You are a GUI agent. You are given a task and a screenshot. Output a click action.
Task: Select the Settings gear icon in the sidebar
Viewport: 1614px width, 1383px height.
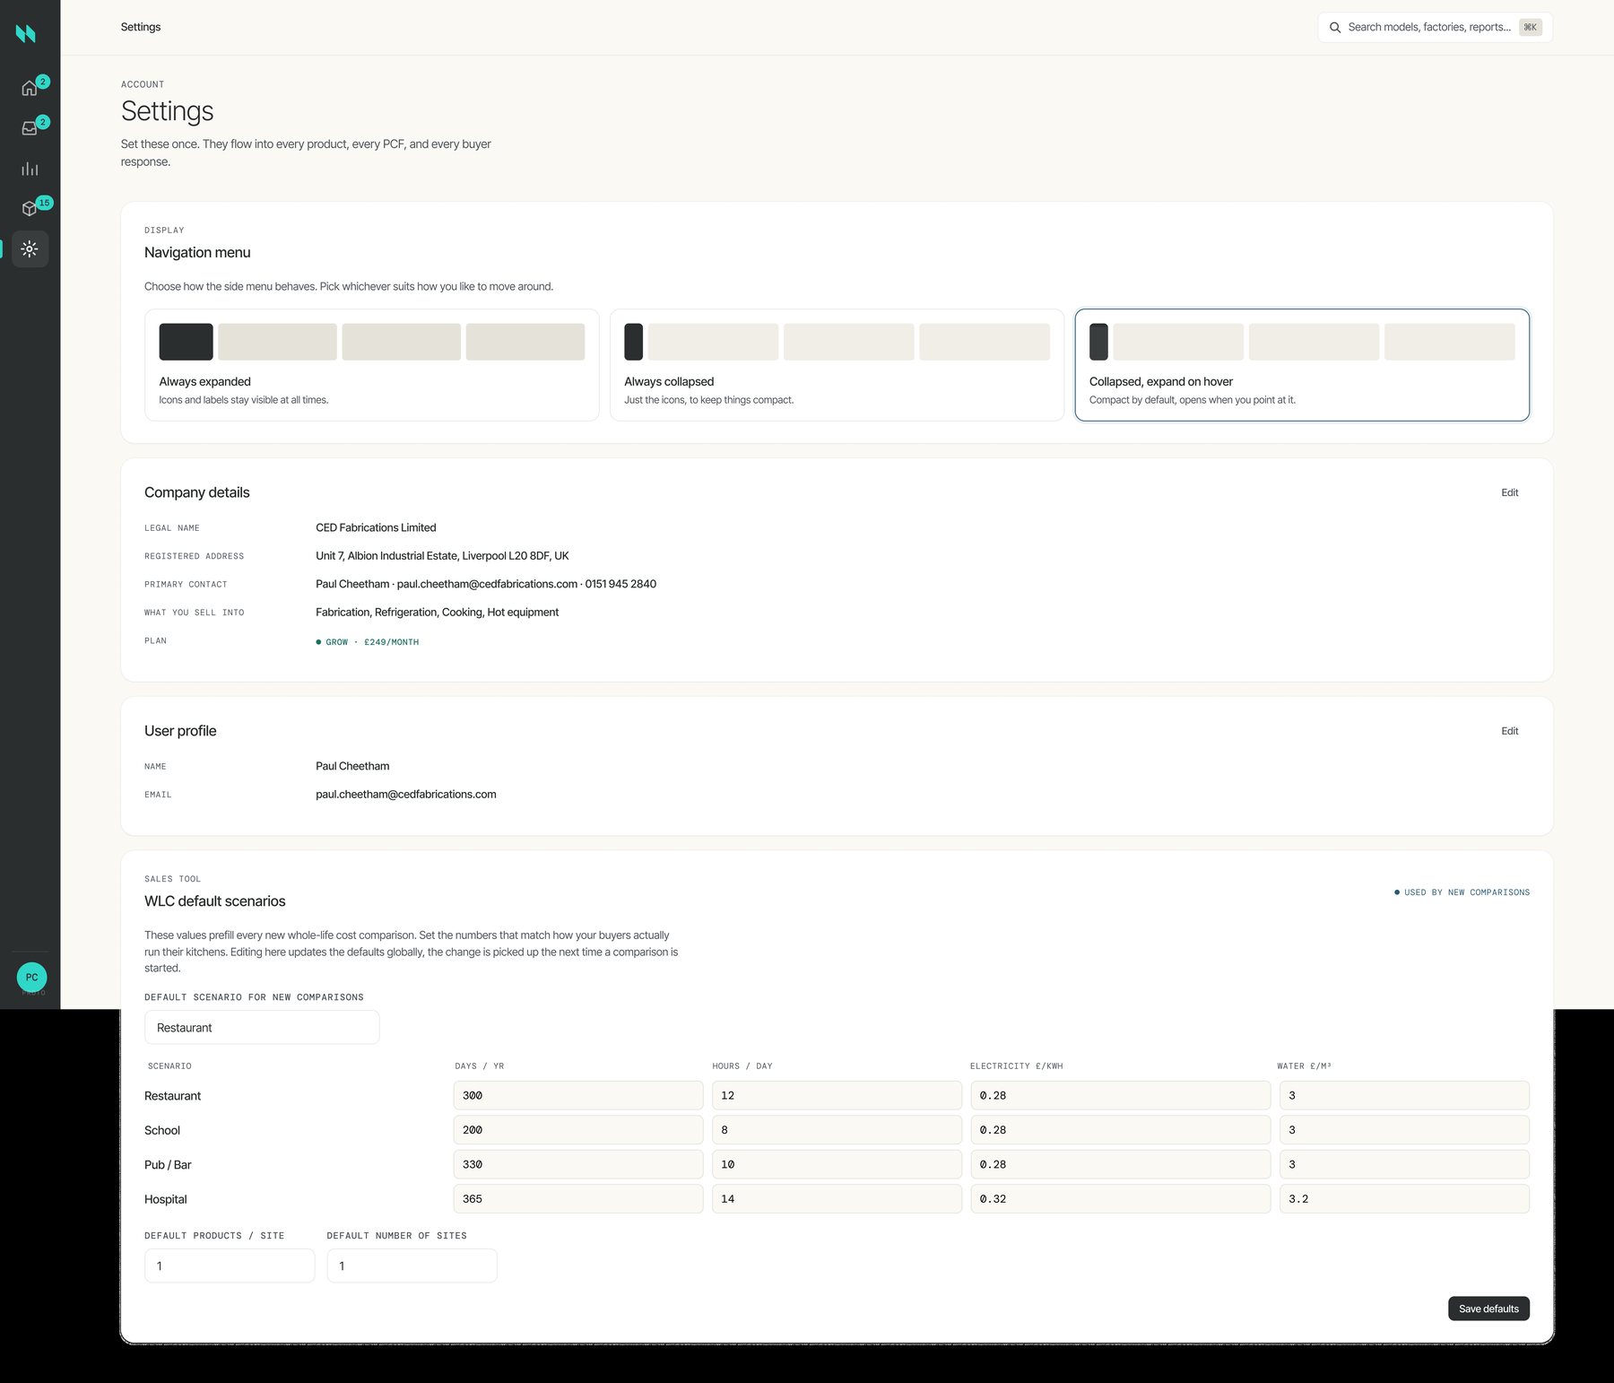tap(30, 248)
